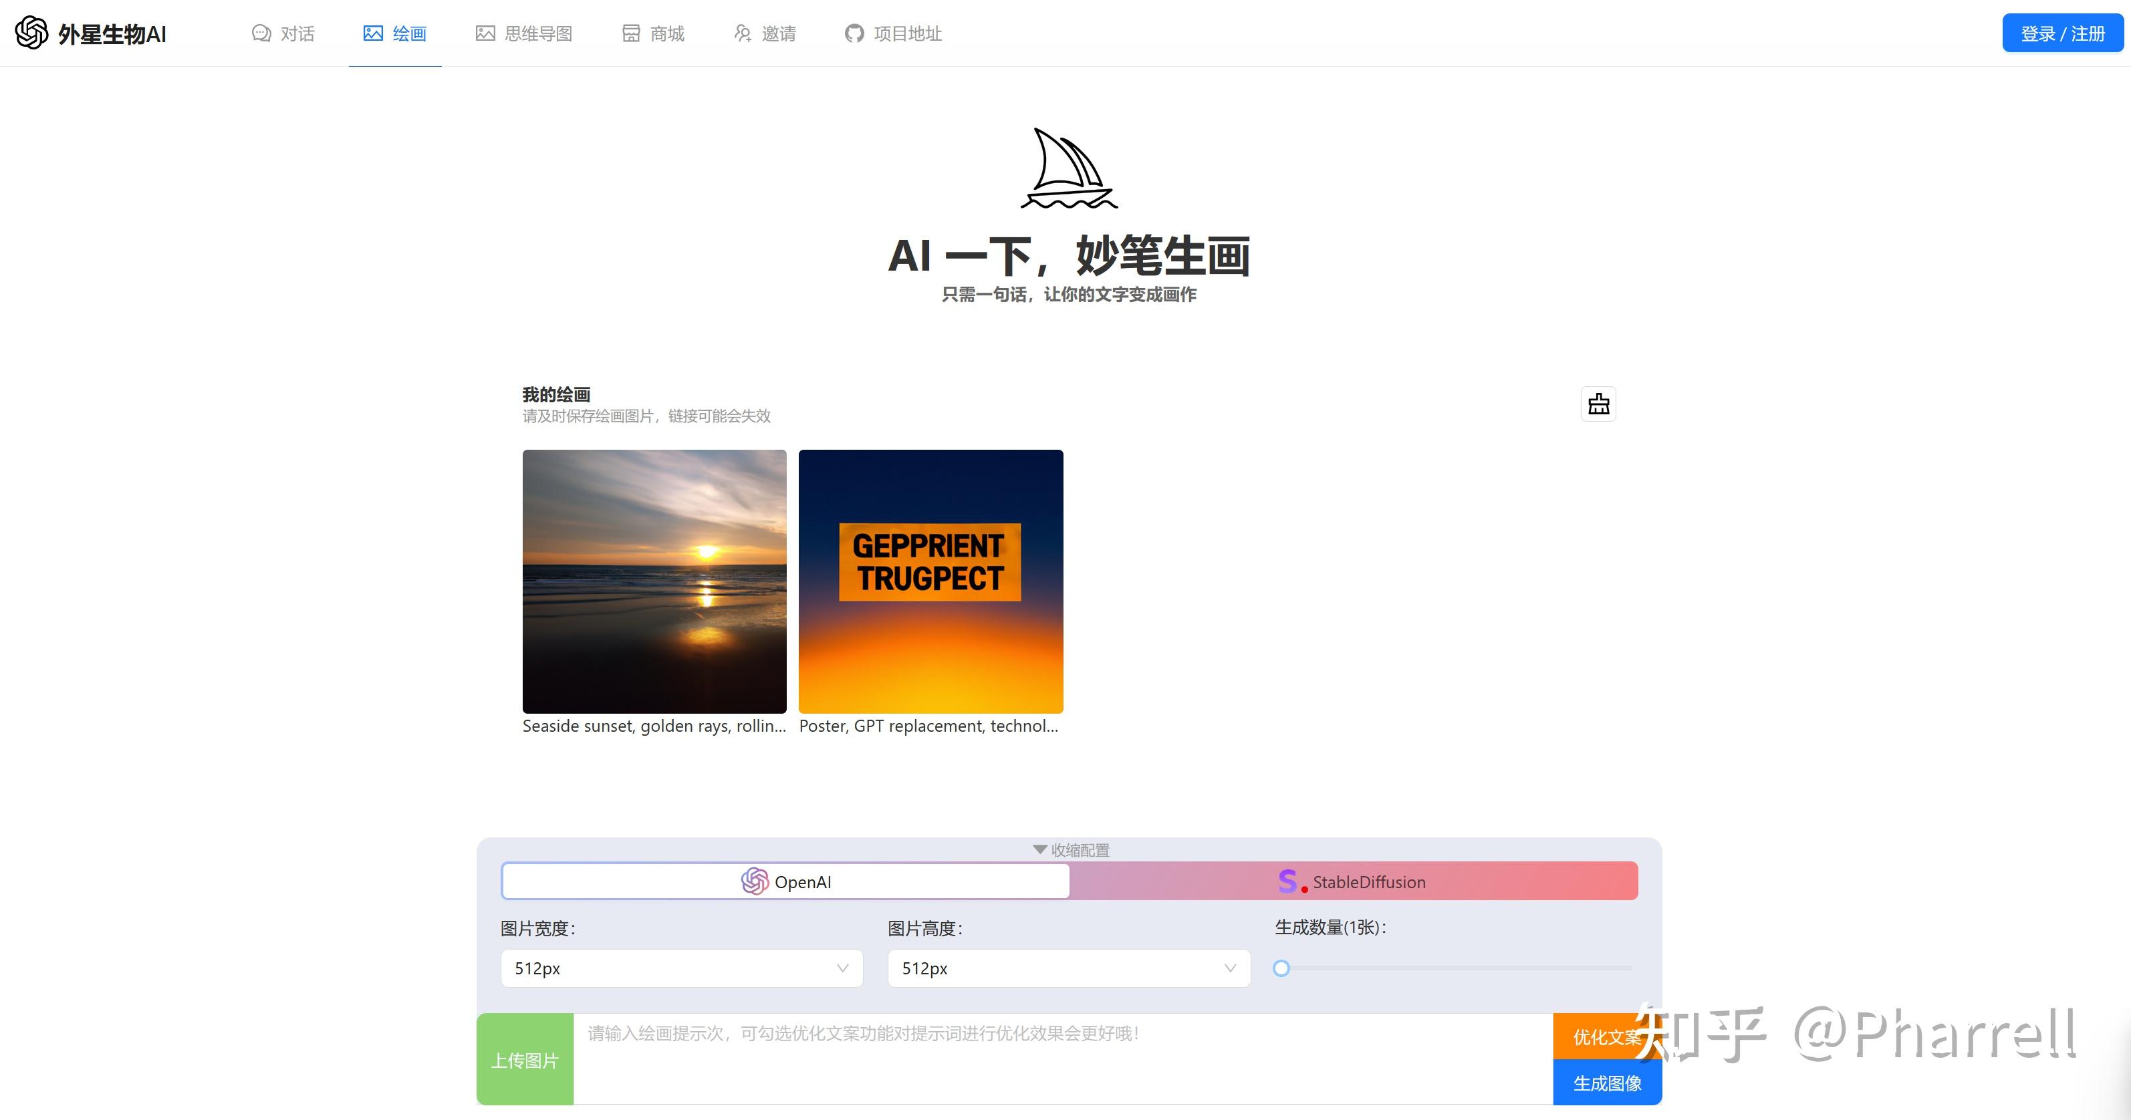
Task: Open the 对话 chat tab
Action: (x=283, y=33)
